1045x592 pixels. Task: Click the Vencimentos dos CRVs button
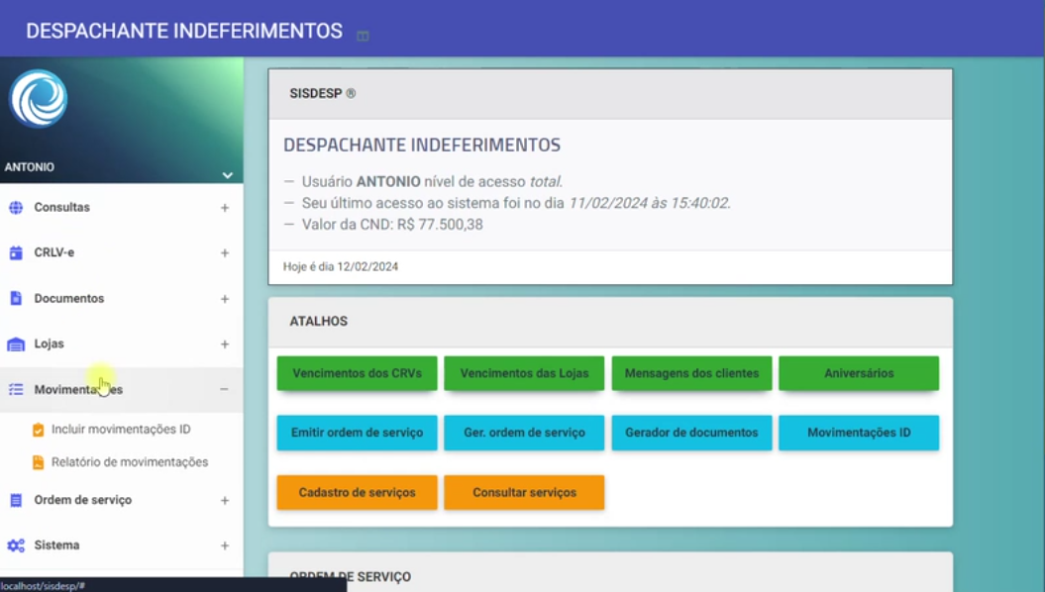point(357,374)
